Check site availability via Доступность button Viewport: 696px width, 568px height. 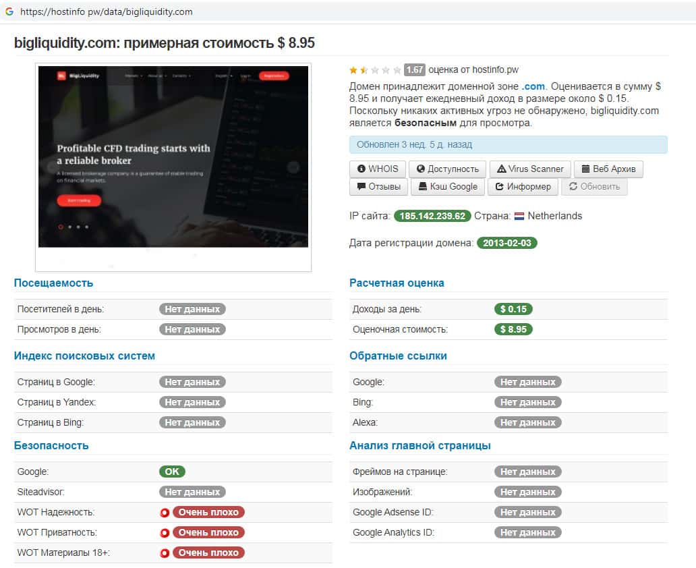447,169
